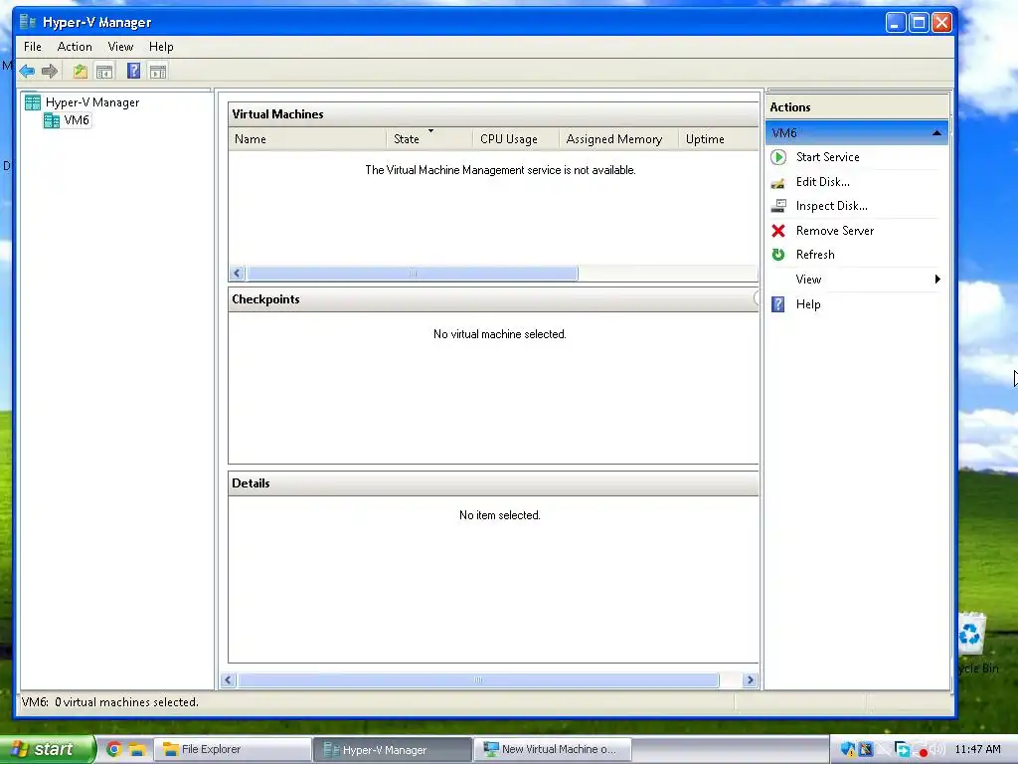Toggle the Show/Hide Console Tree toolbar icon
The width and height of the screenshot is (1018, 764).
coord(103,71)
